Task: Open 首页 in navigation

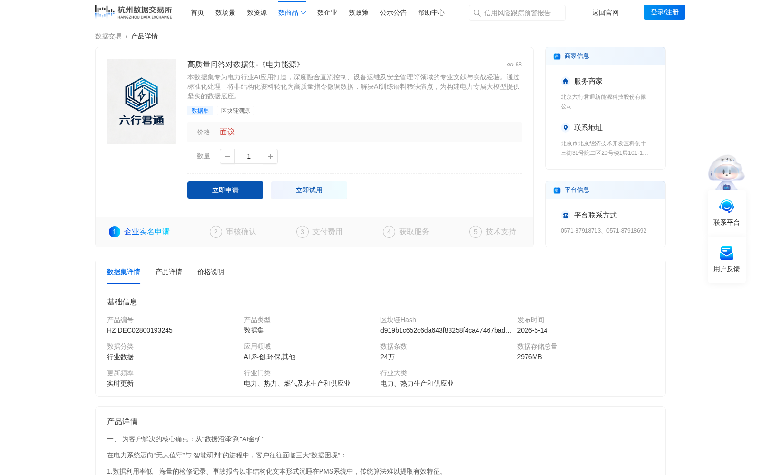Action: [x=197, y=13]
